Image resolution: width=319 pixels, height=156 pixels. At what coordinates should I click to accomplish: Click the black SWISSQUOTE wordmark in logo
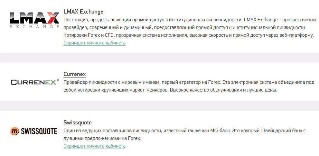[x=39, y=132]
